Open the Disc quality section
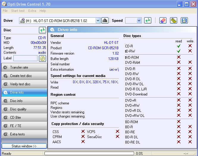198x156 pixels. [24, 109]
